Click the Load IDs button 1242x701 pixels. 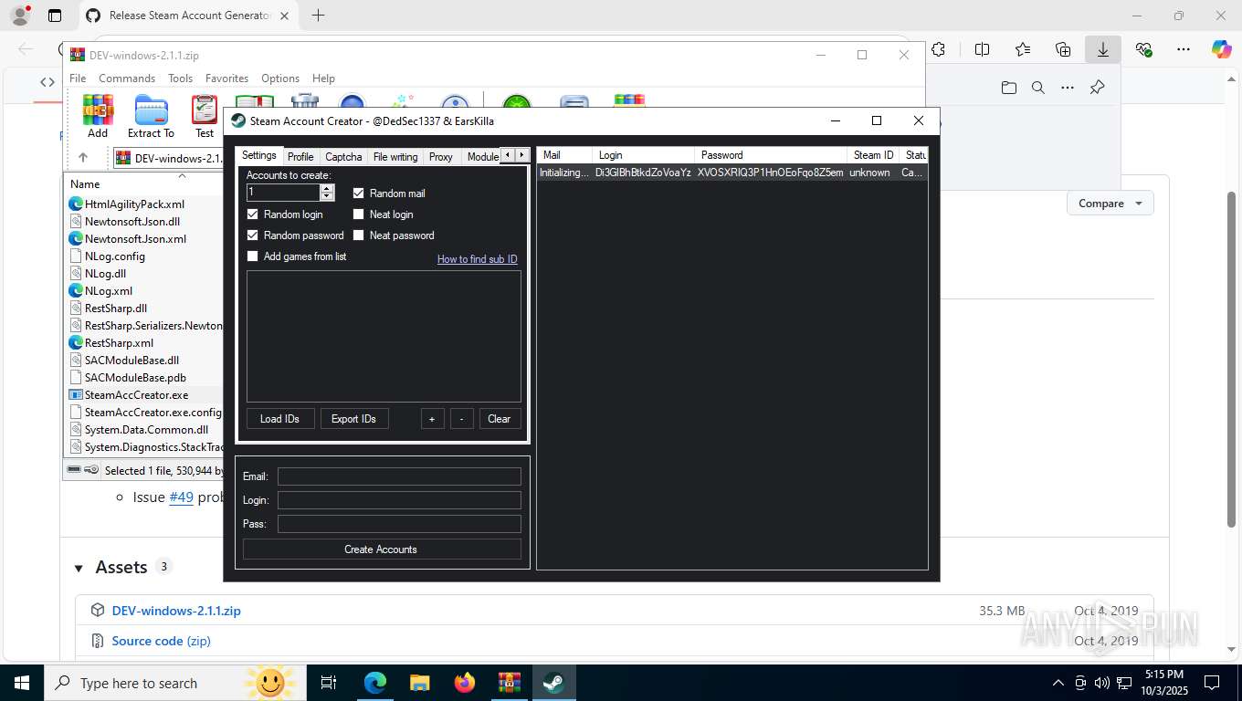pos(280,419)
